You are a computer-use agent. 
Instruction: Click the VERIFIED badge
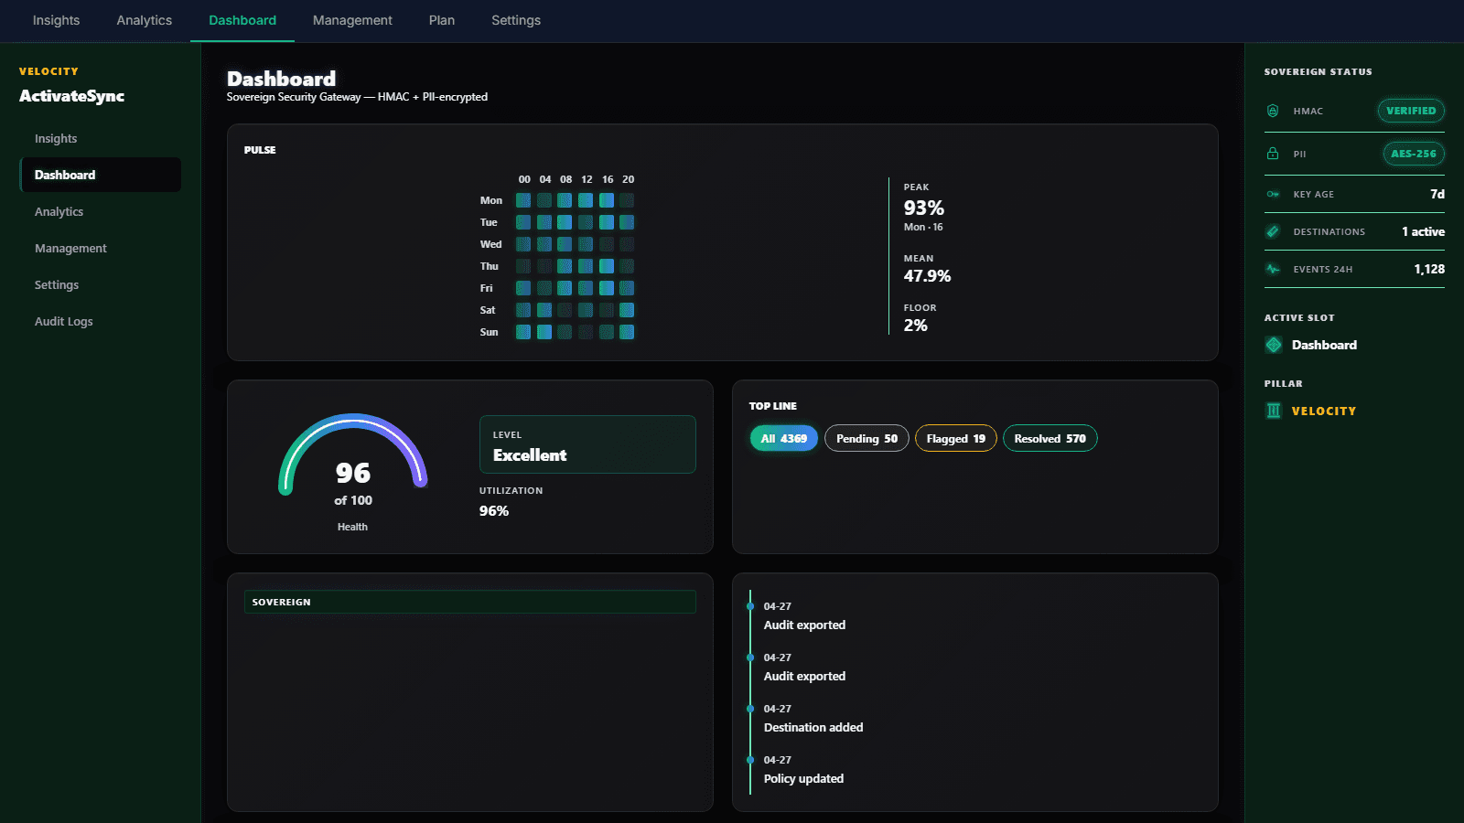(1411, 111)
